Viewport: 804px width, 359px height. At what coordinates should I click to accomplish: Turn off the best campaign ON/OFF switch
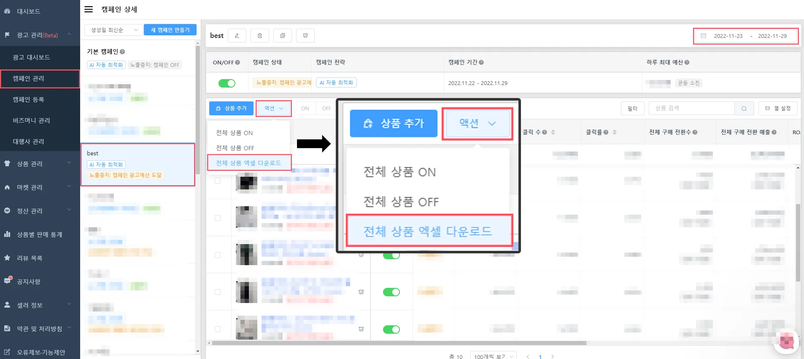point(227,83)
